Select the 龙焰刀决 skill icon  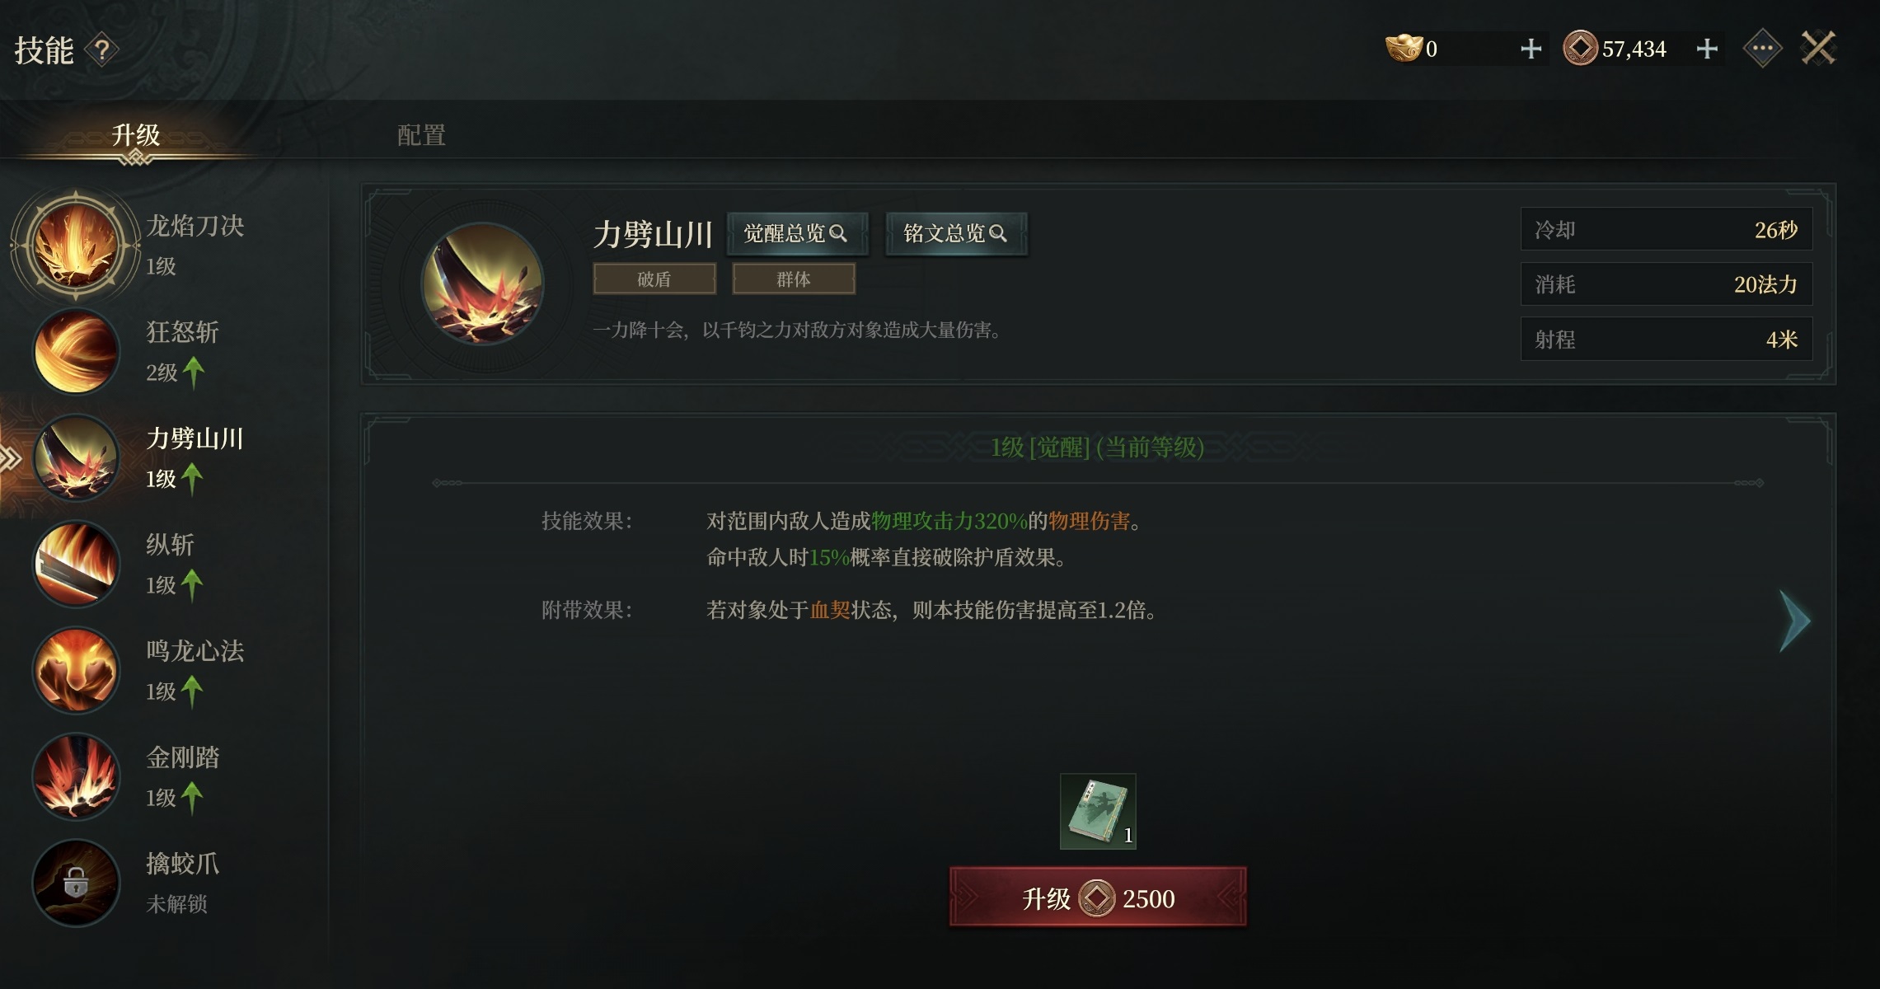click(x=75, y=245)
